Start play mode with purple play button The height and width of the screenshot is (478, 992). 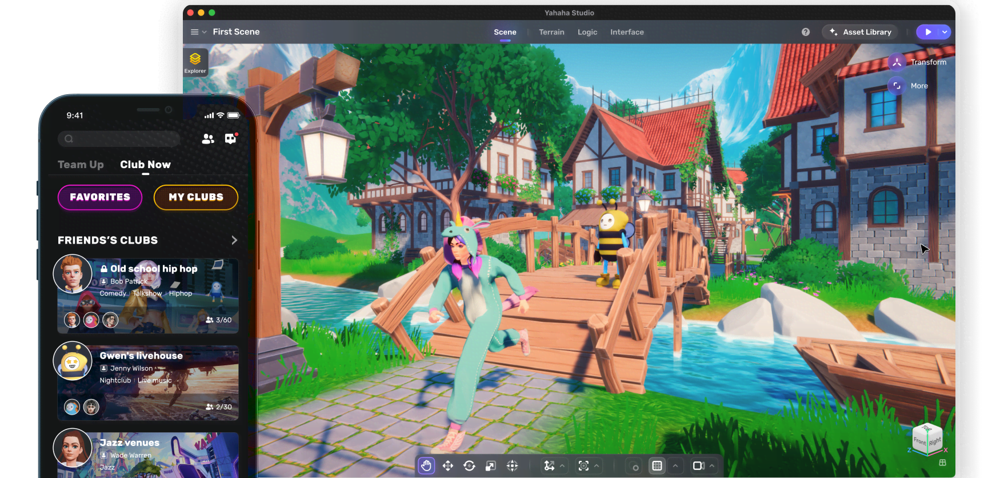point(928,32)
